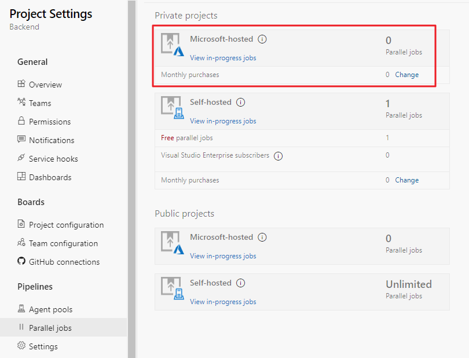This screenshot has height=358, width=469.
Task: Open the Team configuration menu item
Action: pos(63,243)
